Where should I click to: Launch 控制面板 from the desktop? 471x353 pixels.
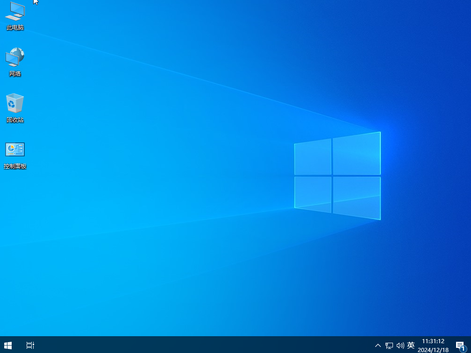[15, 153]
